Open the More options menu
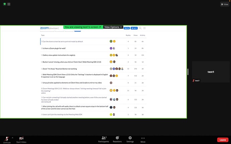 coord(143,140)
